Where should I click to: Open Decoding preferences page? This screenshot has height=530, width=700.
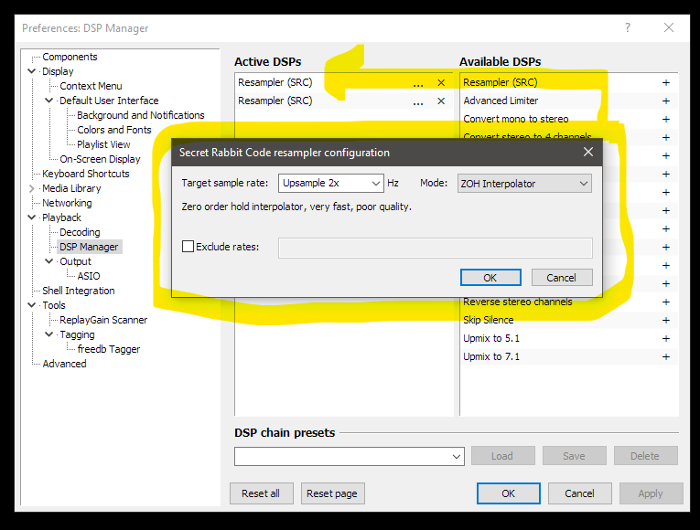80,233
